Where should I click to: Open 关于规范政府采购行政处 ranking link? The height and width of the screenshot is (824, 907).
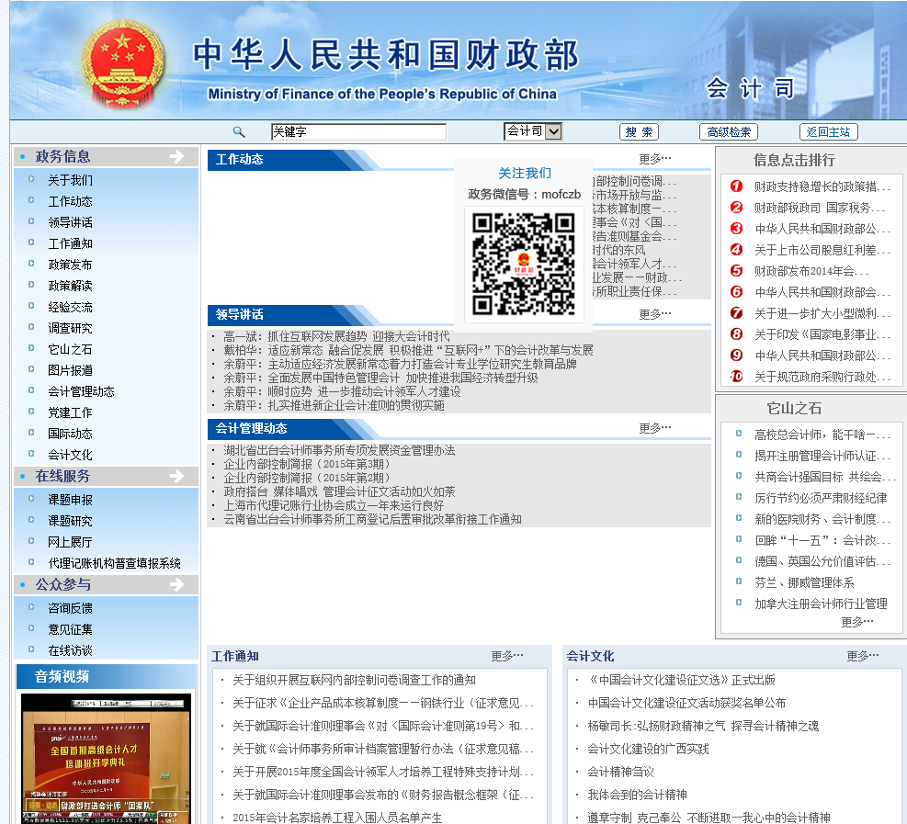point(822,377)
